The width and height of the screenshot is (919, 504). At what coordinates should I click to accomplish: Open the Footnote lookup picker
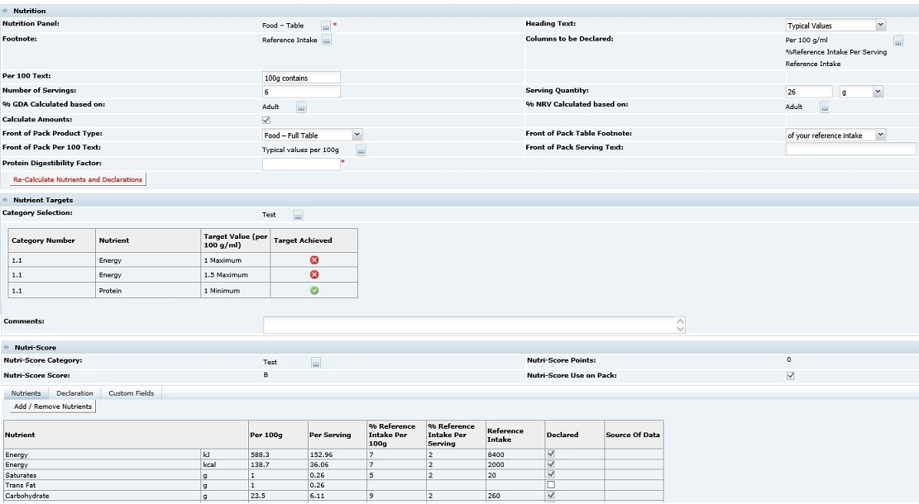326,39
